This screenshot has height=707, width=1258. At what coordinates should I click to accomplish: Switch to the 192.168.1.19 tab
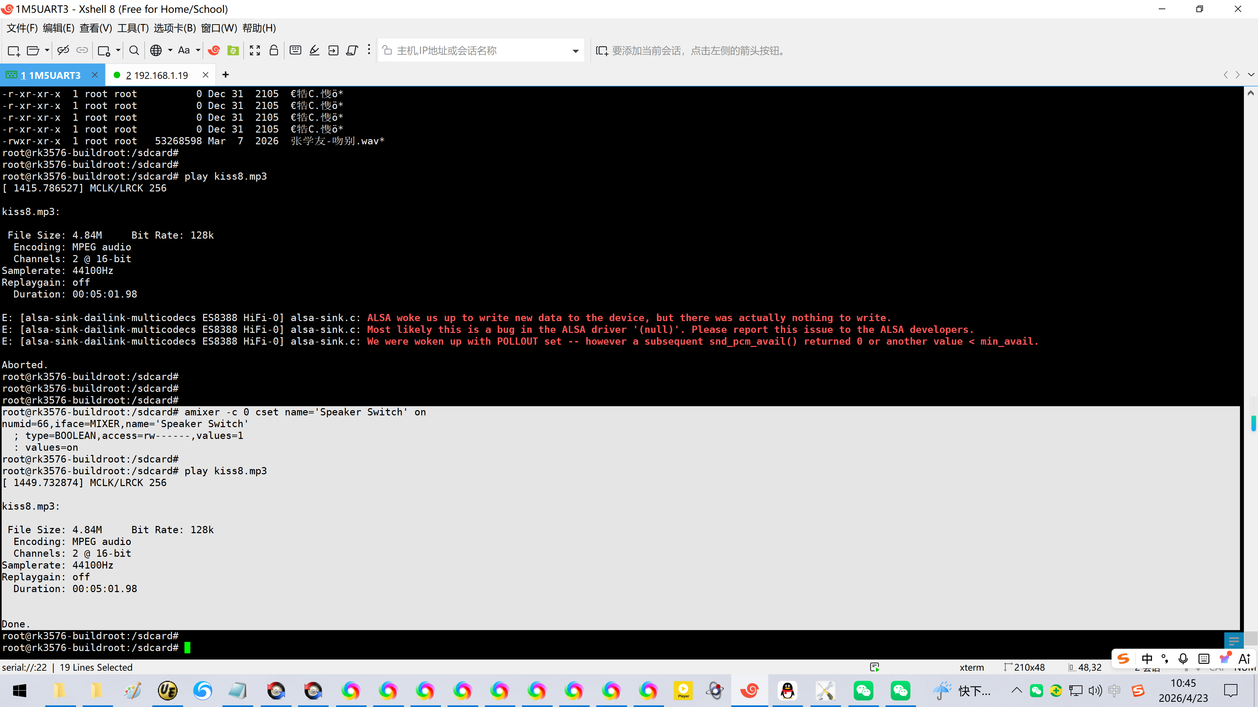tap(157, 75)
